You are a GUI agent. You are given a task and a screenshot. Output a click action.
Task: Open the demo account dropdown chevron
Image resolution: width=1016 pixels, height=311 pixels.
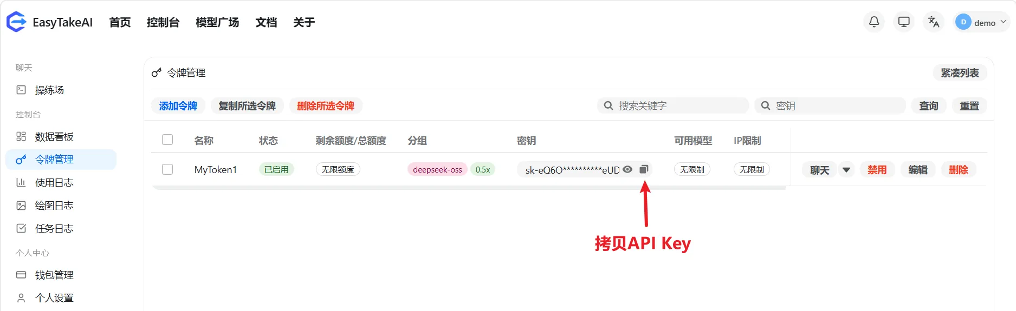(x=1003, y=22)
